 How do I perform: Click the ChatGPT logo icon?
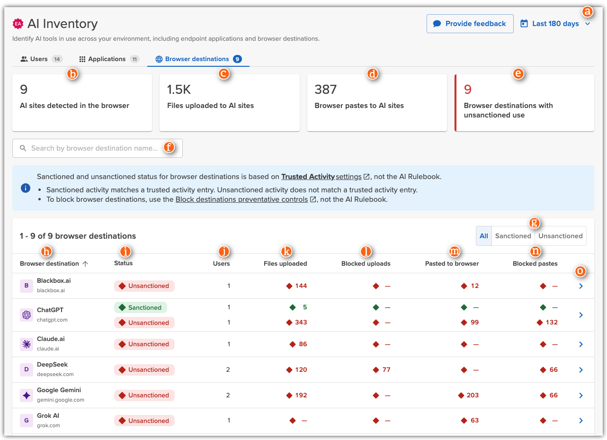tap(27, 315)
